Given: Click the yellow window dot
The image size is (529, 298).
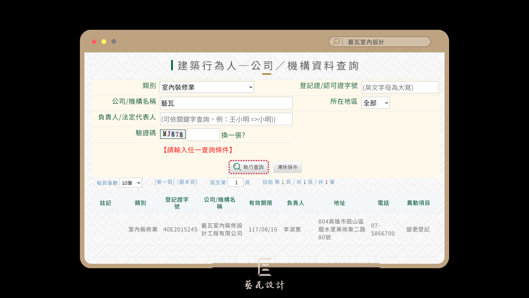Looking at the screenshot, I should (104, 42).
